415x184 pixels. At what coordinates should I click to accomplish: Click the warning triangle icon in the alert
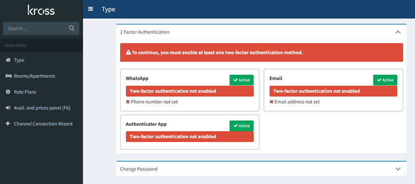tap(128, 53)
